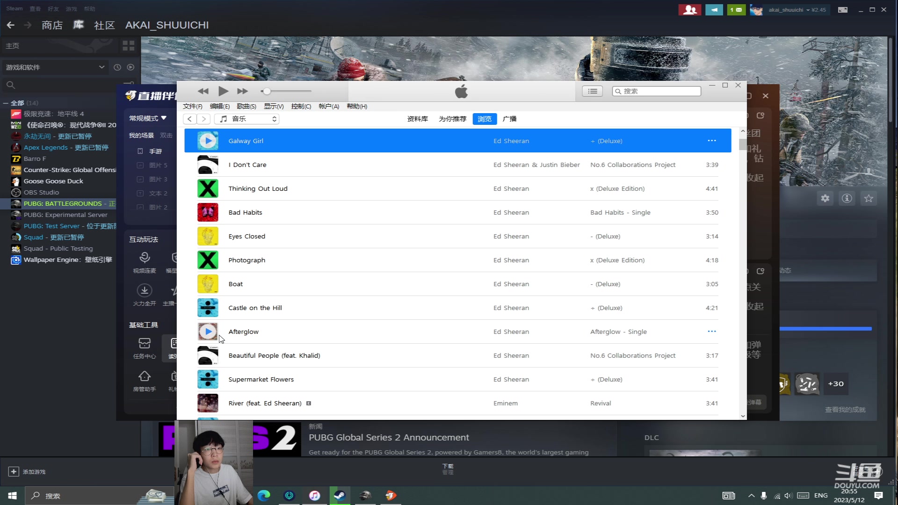The height and width of the screenshot is (505, 898).
Task: Go forward with iTunes forward arrow
Action: coord(203,119)
